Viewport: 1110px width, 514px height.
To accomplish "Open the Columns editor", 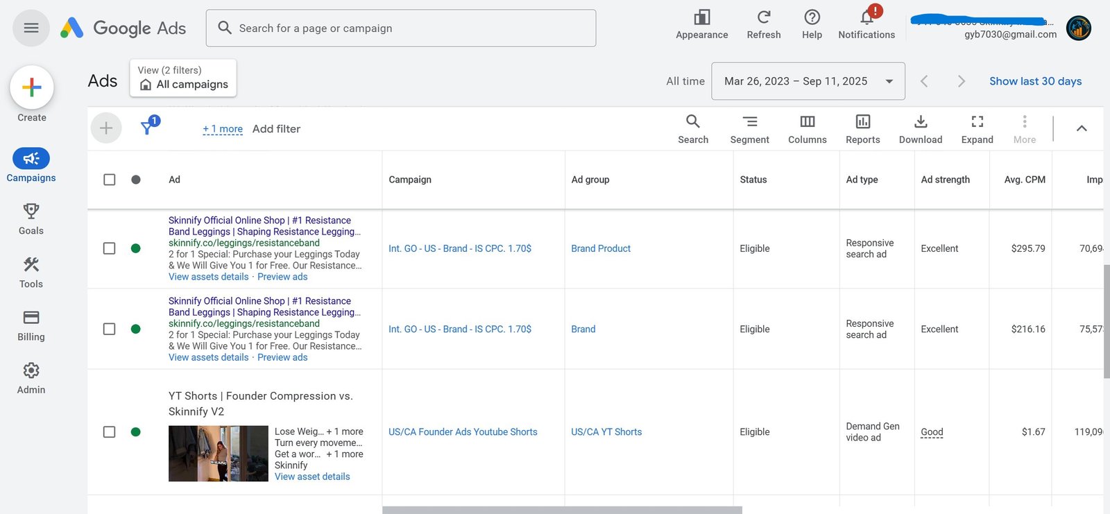I will [x=808, y=129].
